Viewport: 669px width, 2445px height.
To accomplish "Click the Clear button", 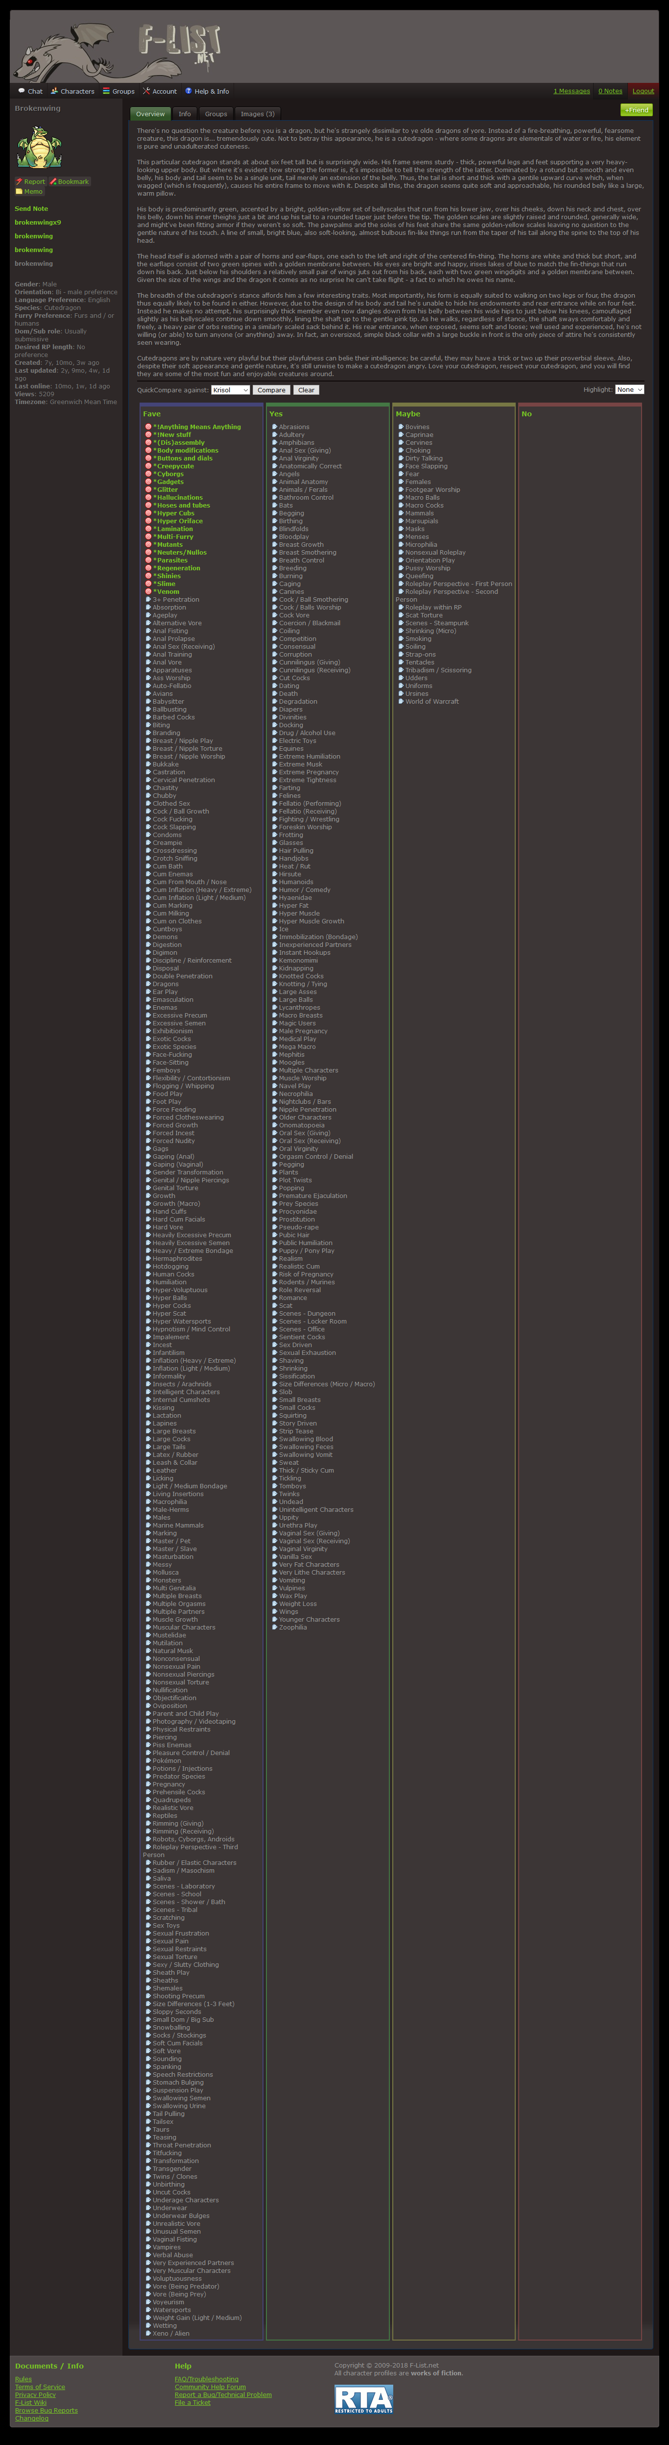I will [x=306, y=390].
